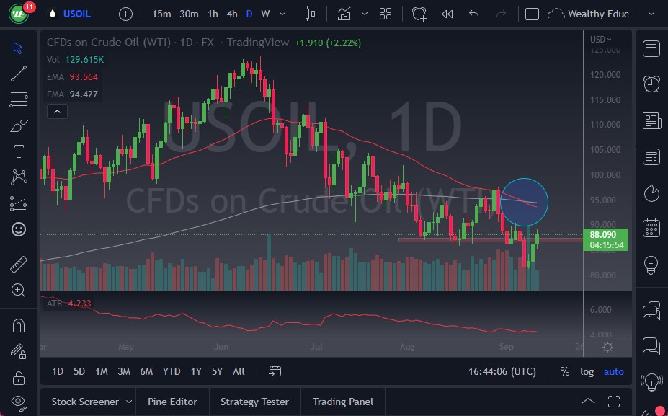This screenshot has height=416, width=668.
Task: Open the Watchlist panel on the right sidebar
Action: pyautogui.click(x=651, y=48)
